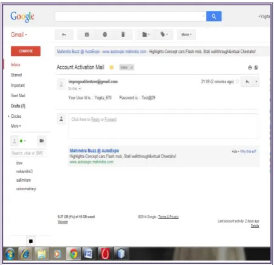
Task: Click the Details link for account activity
Action: (255, 226)
